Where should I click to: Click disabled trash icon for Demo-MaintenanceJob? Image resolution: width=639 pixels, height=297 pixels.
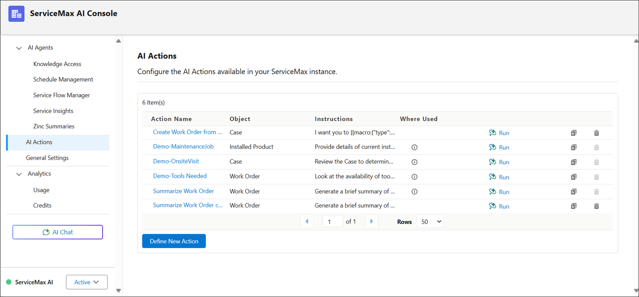596,147
